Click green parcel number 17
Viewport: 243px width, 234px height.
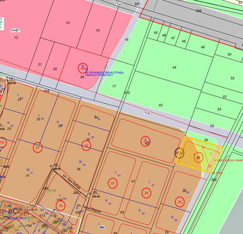pyautogui.click(x=114, y=86)
